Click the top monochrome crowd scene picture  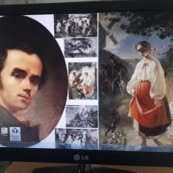click(x=75, y=25)
